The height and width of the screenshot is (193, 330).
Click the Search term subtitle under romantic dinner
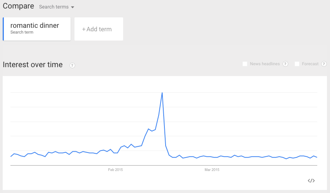[22, 32]
